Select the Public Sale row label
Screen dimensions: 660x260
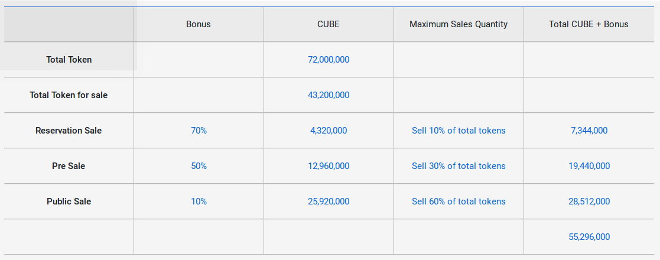click(x=69, y=201)
